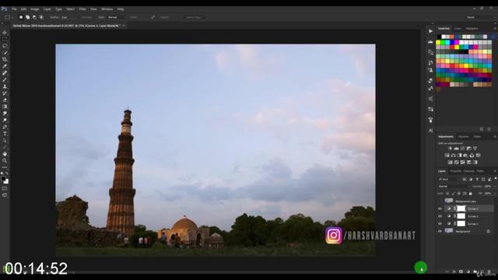The width and height of the screenshot is (498, 280).
Task: Select the Hand tool
Action: [5, 154]
